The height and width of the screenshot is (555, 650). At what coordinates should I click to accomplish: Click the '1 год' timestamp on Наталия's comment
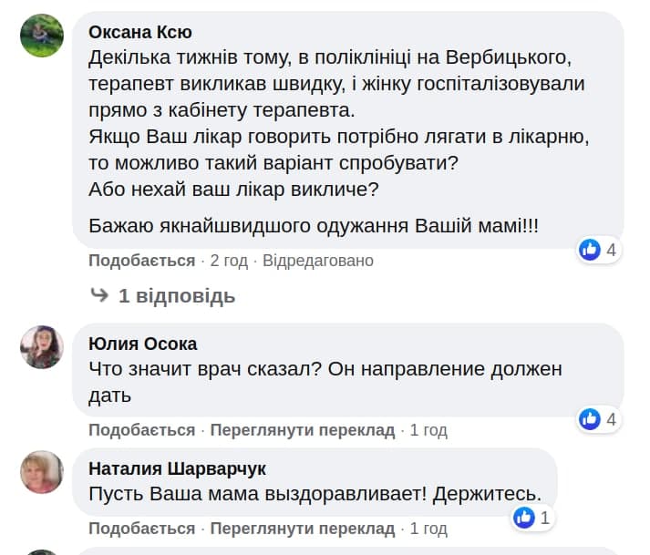pos(428,529)
